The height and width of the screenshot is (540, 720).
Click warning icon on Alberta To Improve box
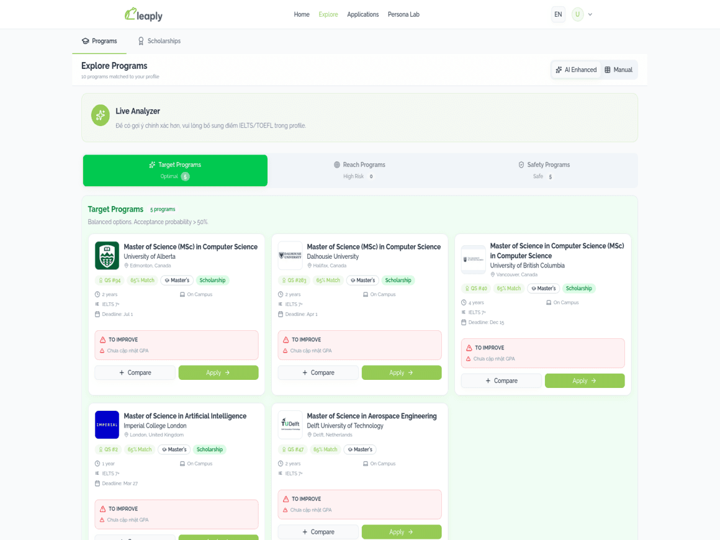103,340
